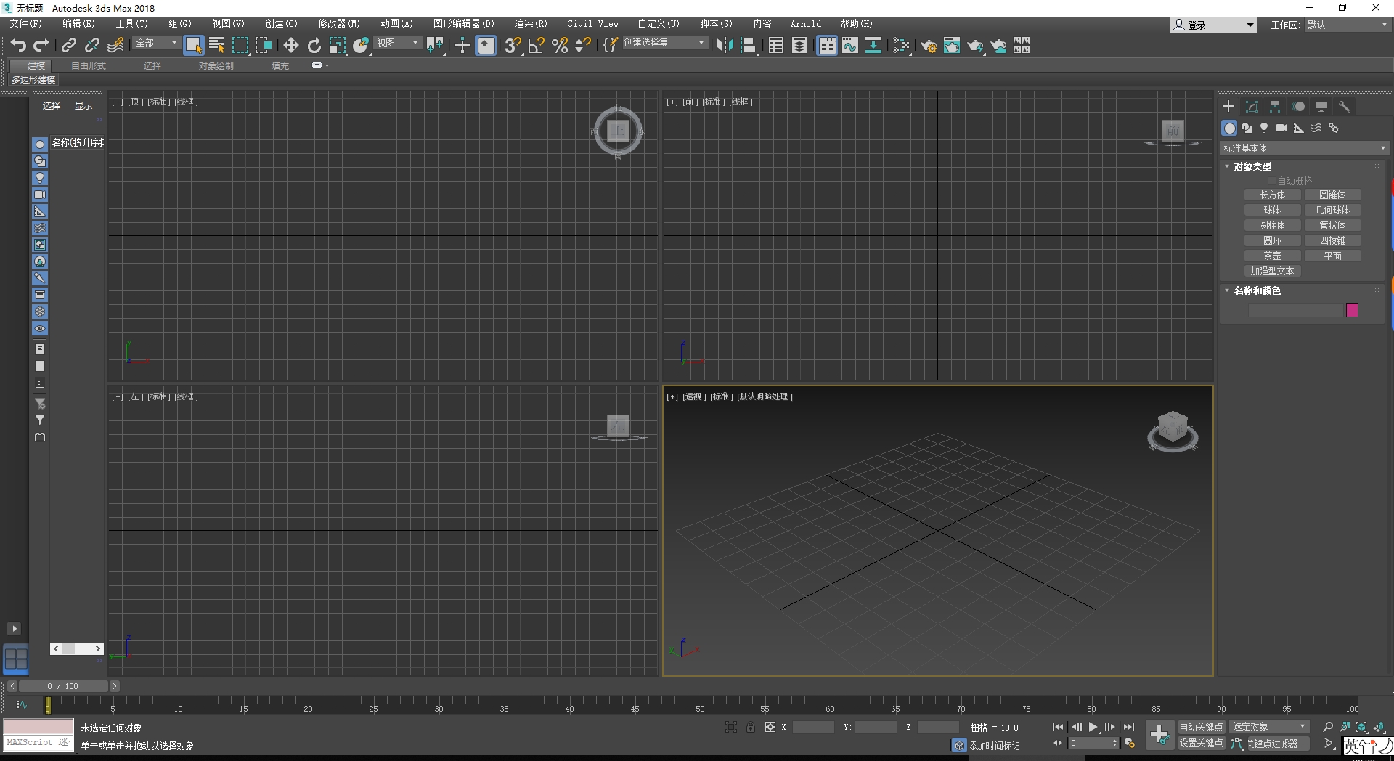Open the Select by Name dialog
Screen dimensions: 1394x761
coord(216,45)
